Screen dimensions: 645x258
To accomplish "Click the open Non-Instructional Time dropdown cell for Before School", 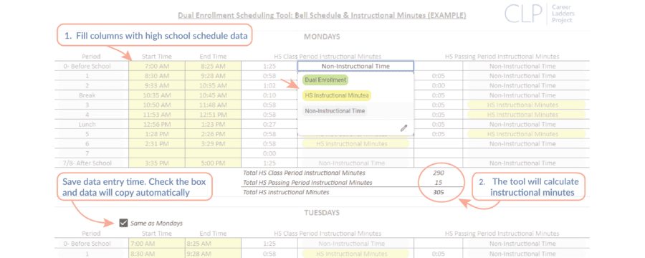I will pyautogui.click(x=355, y=66).
